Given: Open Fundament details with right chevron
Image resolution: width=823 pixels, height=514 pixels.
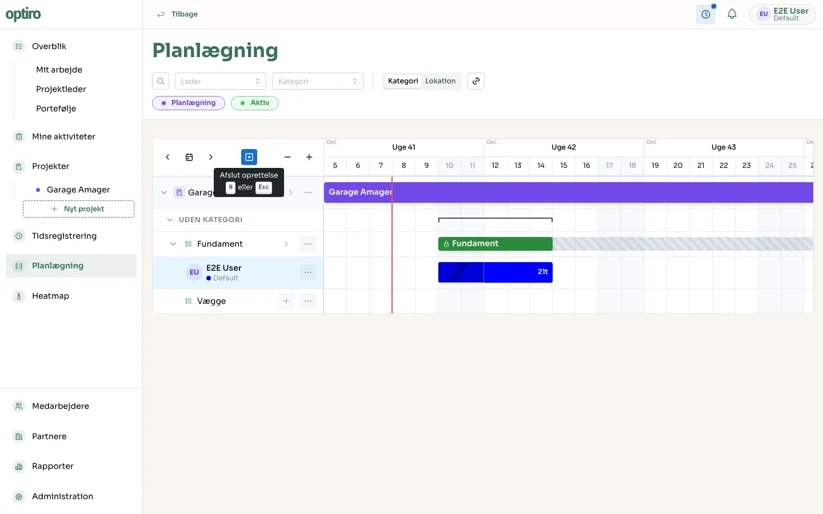Looking at the screenshot, I should 286,244.
